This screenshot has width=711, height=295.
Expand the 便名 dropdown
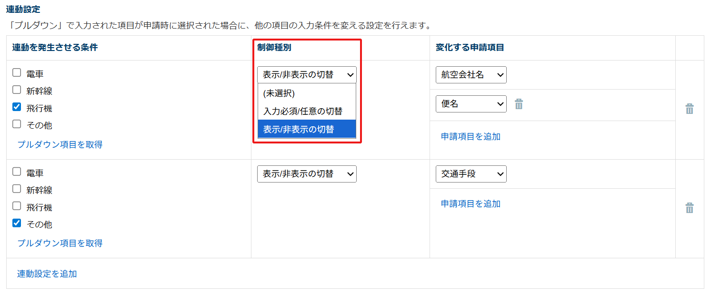471,104
